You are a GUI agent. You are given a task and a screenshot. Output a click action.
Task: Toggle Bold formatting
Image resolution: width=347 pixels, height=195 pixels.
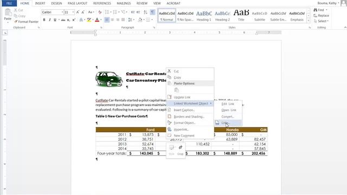(x=44, y=20)
